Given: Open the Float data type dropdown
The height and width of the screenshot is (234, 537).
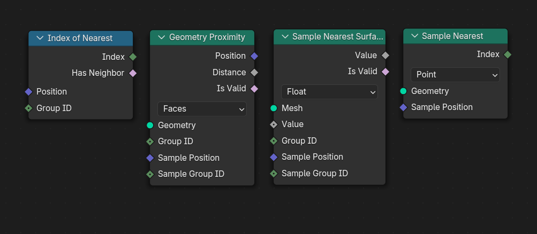Looking at the screenshot, I should [329, 92].
